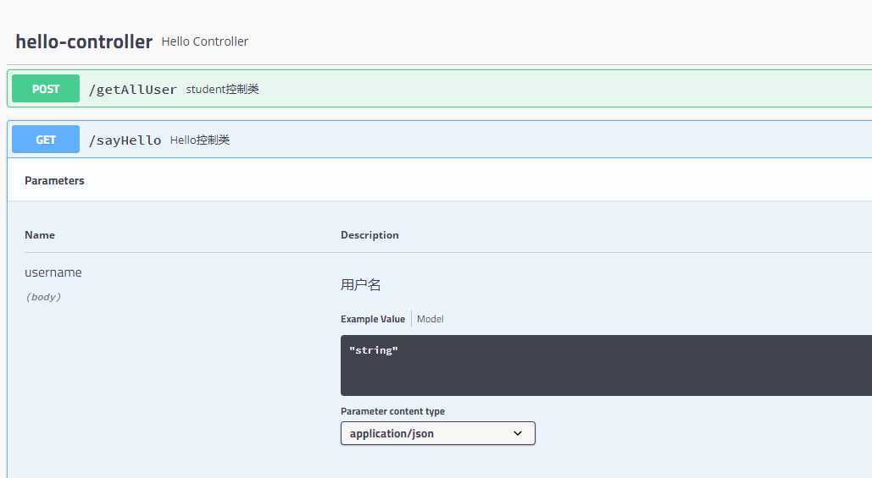Click the Hello控制类 endpoint summary
This screenshot has height=478, width=872.
pyautogui.click(x=200, y=140)
